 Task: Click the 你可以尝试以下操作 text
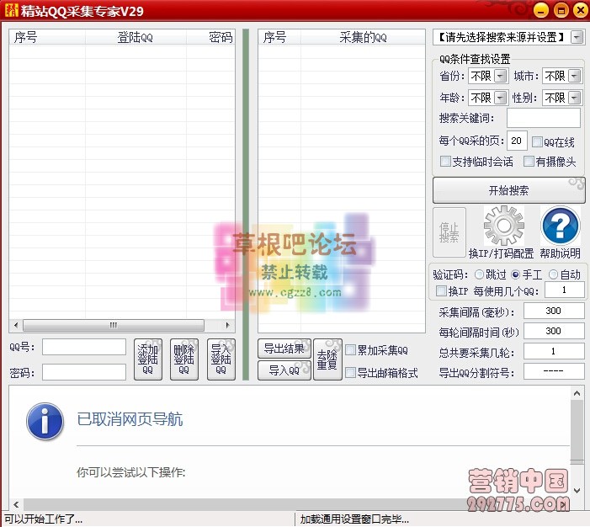(x=131, y=472)
